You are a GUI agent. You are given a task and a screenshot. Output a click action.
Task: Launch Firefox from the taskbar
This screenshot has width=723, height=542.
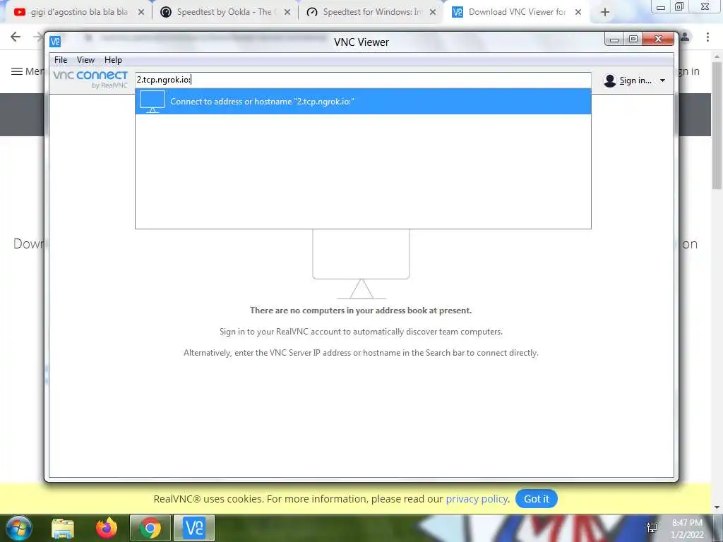(x=107, y=528)
